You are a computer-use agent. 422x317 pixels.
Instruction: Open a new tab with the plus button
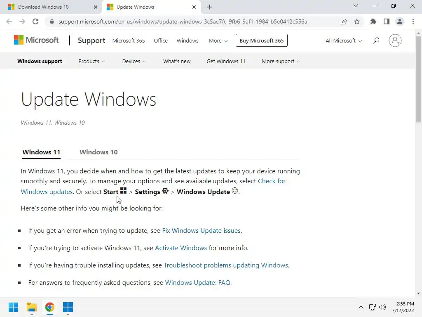click(x=210, y=7)
